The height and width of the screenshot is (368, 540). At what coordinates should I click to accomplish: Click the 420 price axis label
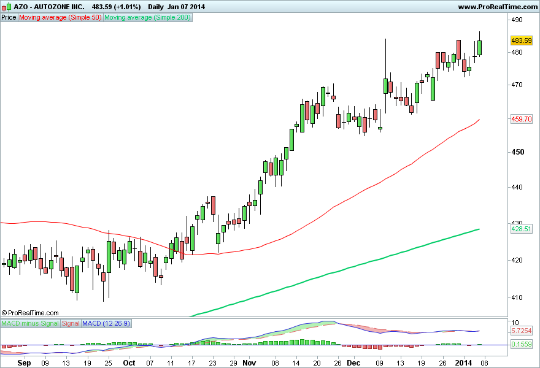pos(517,260)
